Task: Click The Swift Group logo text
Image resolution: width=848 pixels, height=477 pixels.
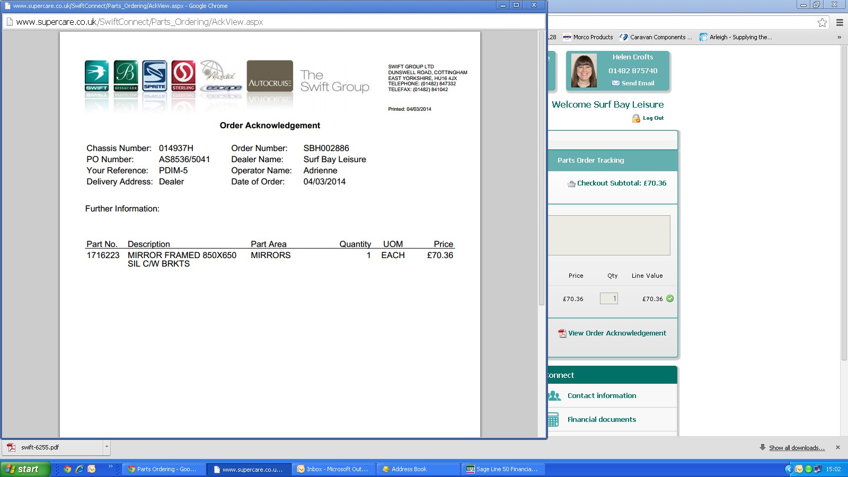Action: click(335, 81)
